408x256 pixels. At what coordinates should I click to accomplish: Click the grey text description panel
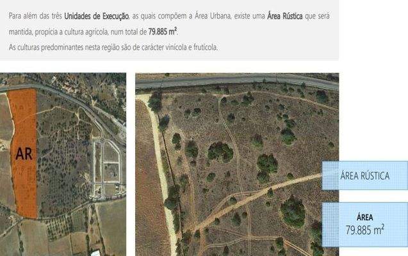click(x=169, y=30)
